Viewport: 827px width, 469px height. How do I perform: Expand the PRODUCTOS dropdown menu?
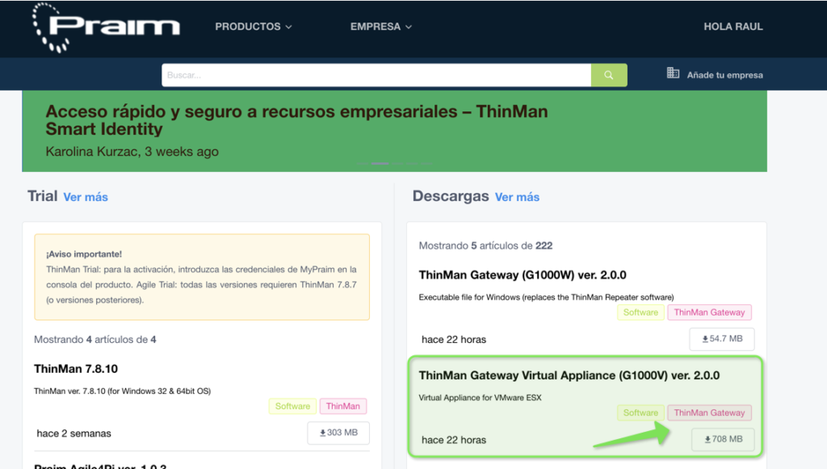(253, 27)
